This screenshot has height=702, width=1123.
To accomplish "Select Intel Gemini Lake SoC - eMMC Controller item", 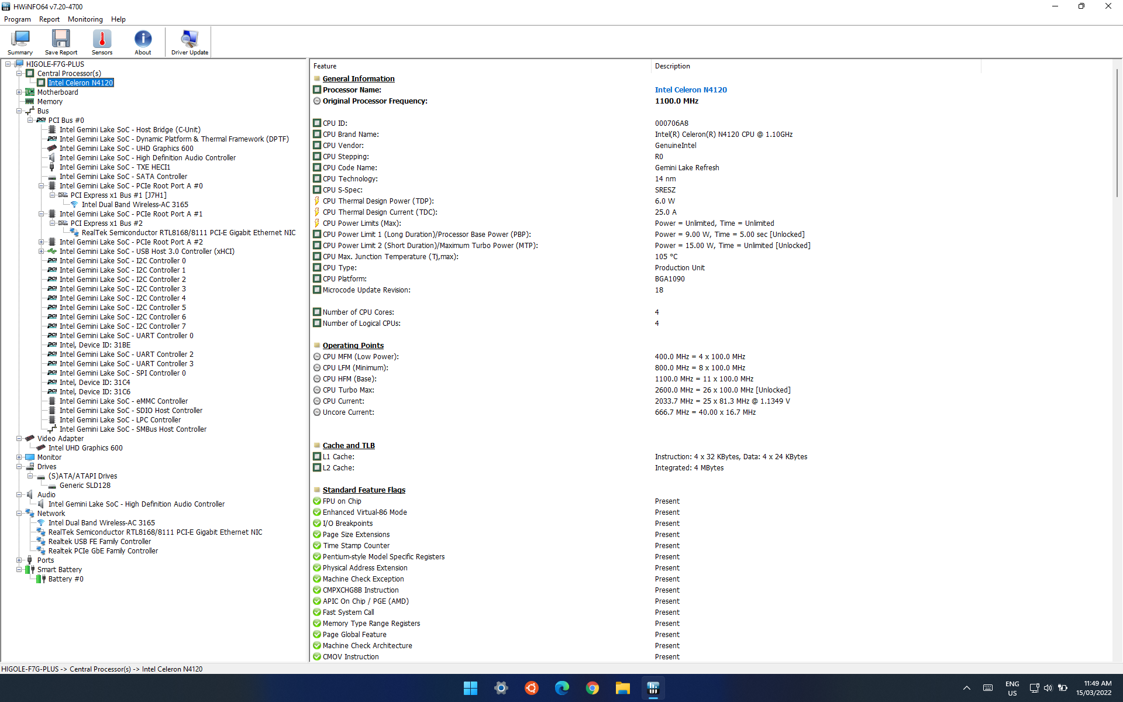I will click(123, 401).
